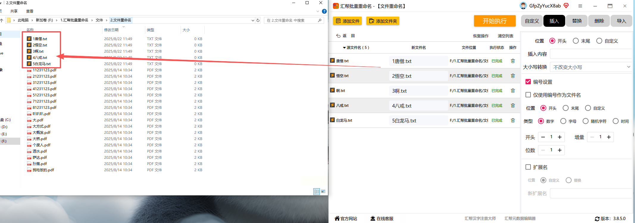Increase the 开头 starting number with plus
Viewport: 635px width, 223px height.
(x=560, y=137)
